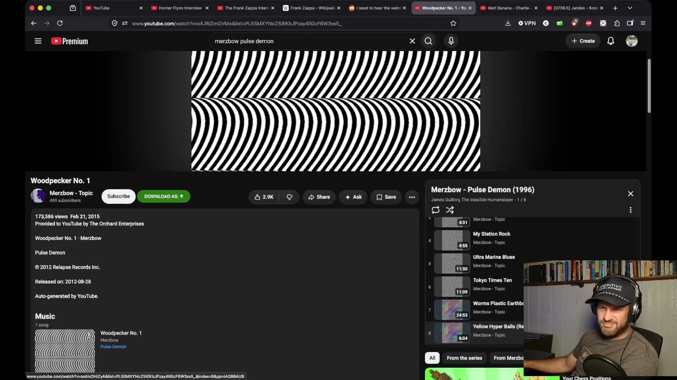Reload the current page
The width and height of the screenshot is (677, 380).
(x=60, y=23)
